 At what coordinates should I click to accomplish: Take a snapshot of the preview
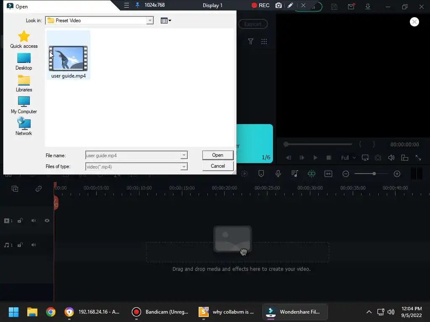tap(378, 158)
